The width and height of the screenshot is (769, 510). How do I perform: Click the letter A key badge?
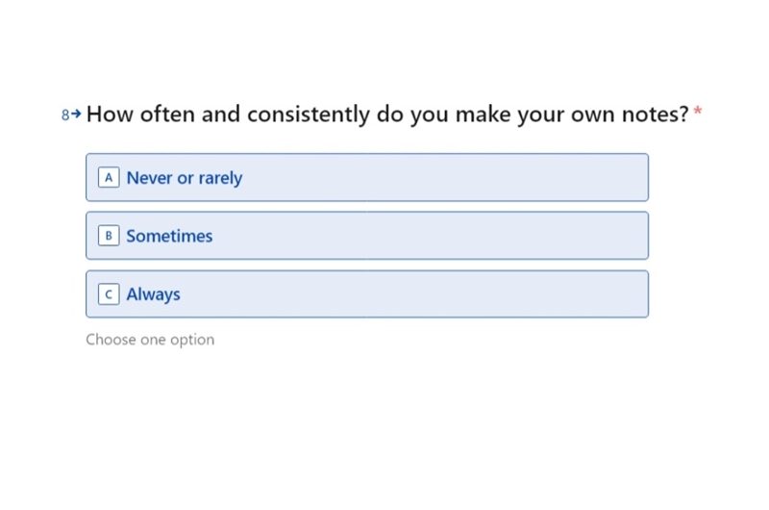(109, 177)
